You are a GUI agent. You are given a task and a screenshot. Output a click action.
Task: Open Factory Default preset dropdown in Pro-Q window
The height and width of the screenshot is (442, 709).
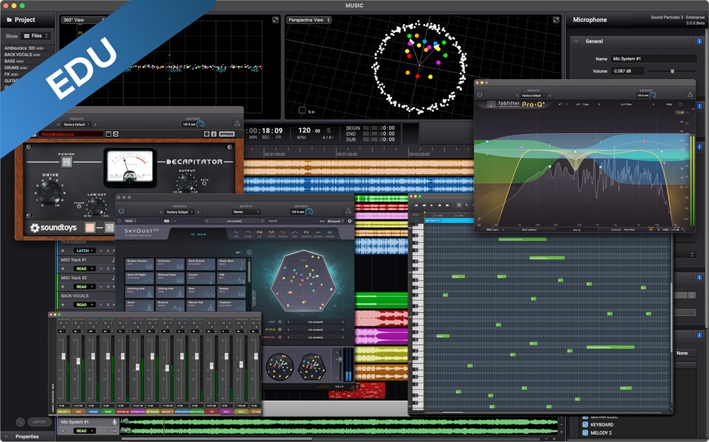533,96
